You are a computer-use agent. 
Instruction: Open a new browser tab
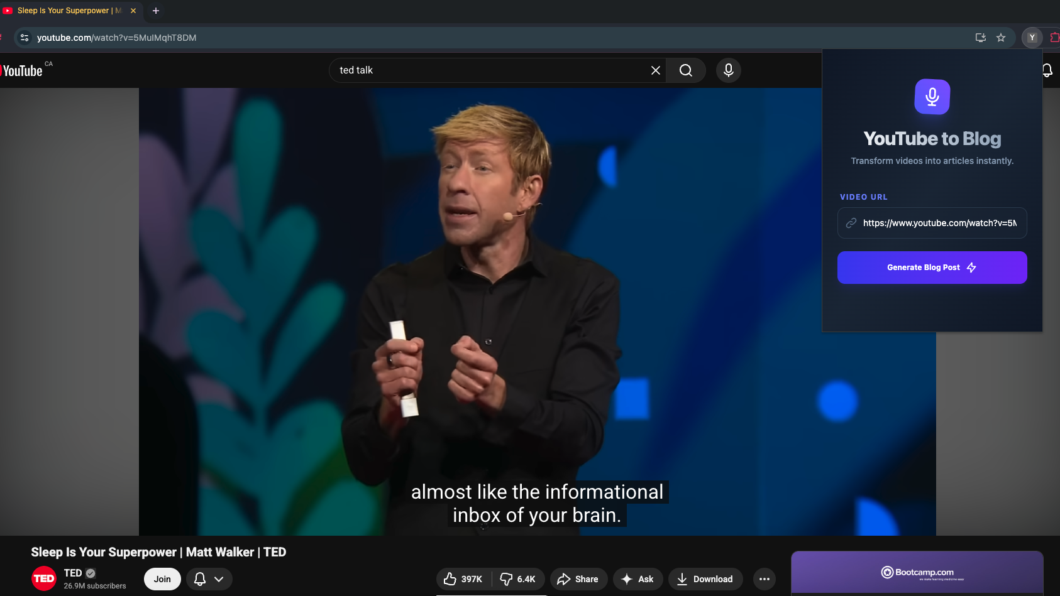click(156, 11)
